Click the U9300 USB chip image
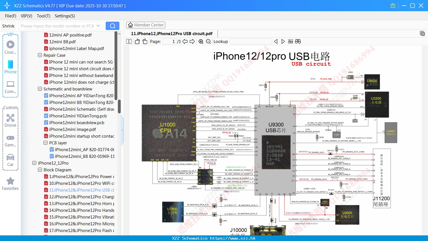 coord(276,152)
